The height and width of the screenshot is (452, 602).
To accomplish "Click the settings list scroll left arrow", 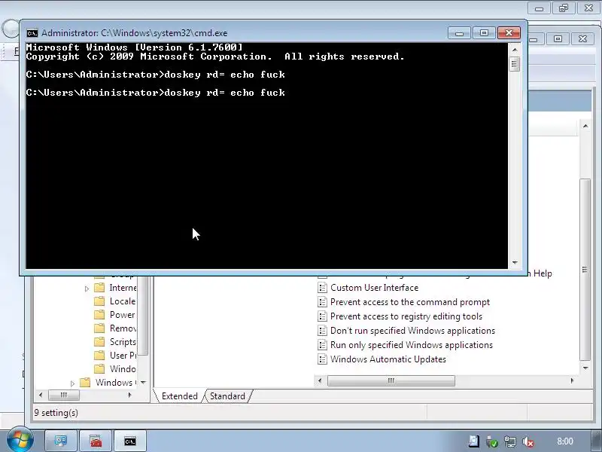I will tap(320, 380).
